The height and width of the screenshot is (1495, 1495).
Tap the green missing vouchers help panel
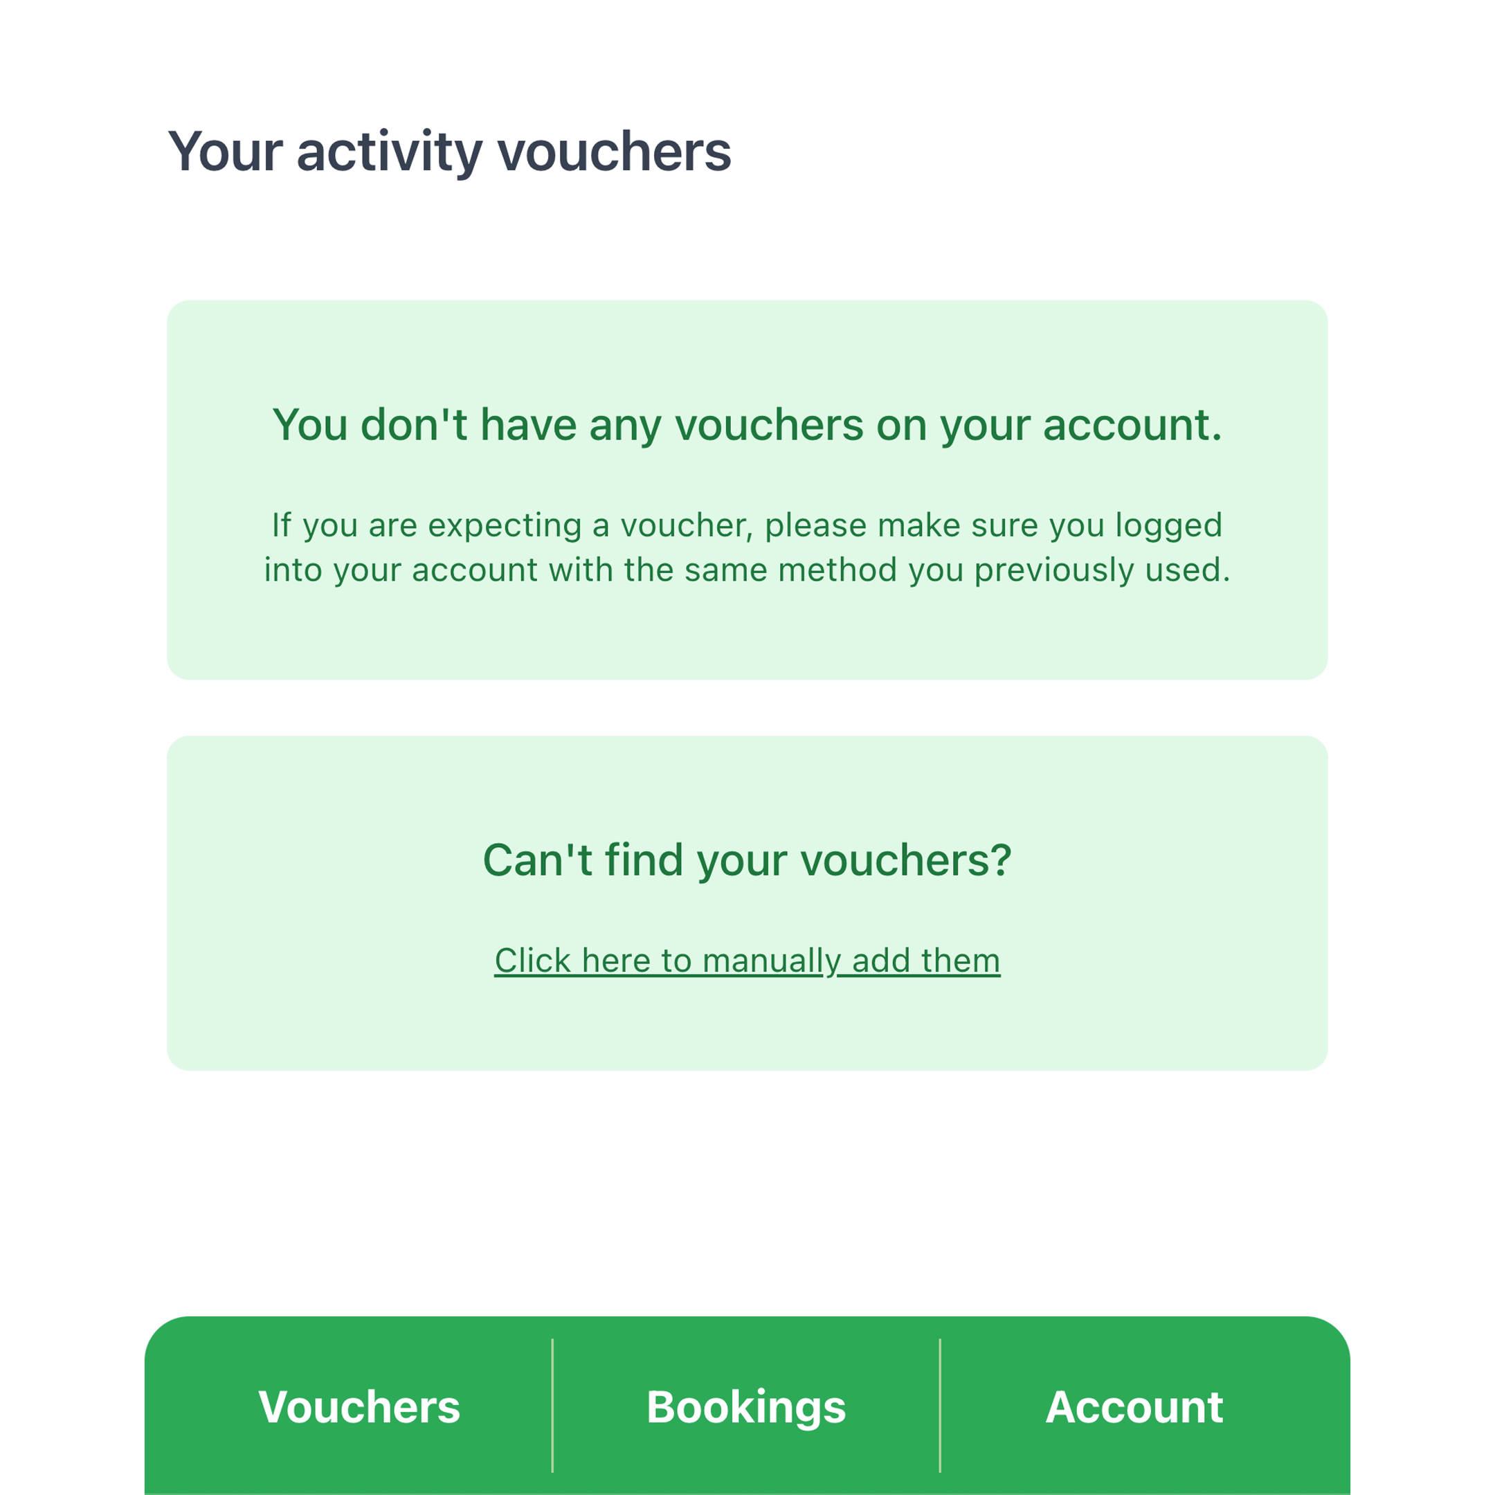pyautogui.click(x=747, y=901)
